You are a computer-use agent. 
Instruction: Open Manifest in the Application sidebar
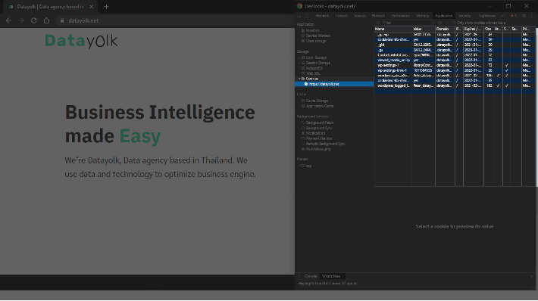(x=313, y=30)
